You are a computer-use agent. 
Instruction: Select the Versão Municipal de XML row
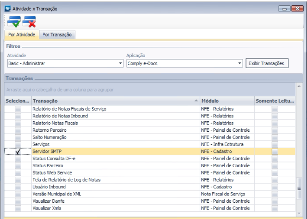(115, 194)
